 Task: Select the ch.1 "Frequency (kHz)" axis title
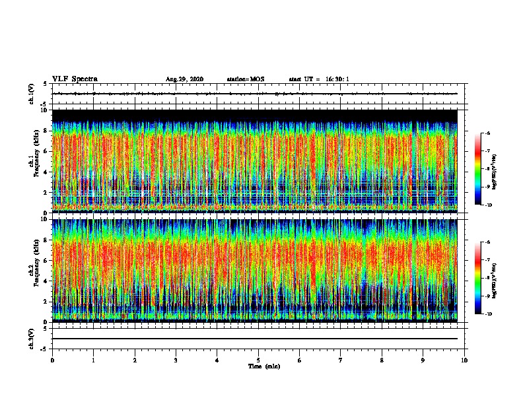36,153
